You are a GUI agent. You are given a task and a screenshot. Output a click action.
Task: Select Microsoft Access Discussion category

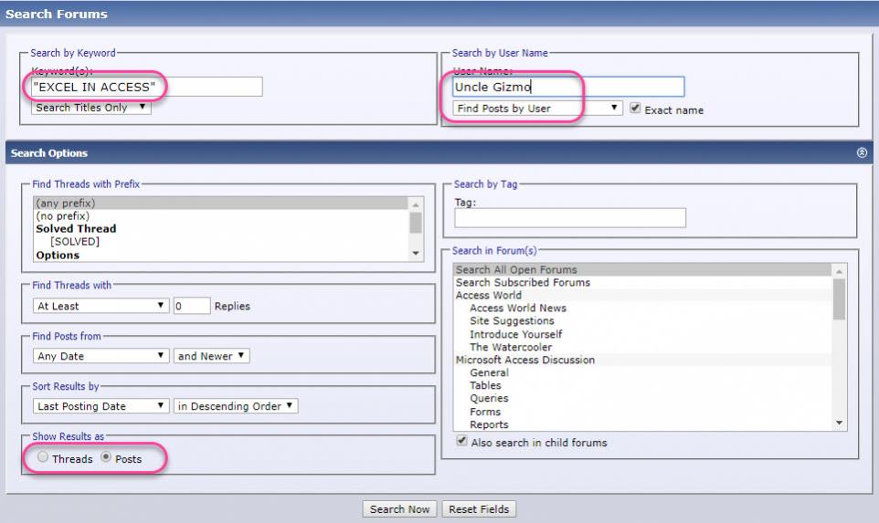click(x=643, y=360)
